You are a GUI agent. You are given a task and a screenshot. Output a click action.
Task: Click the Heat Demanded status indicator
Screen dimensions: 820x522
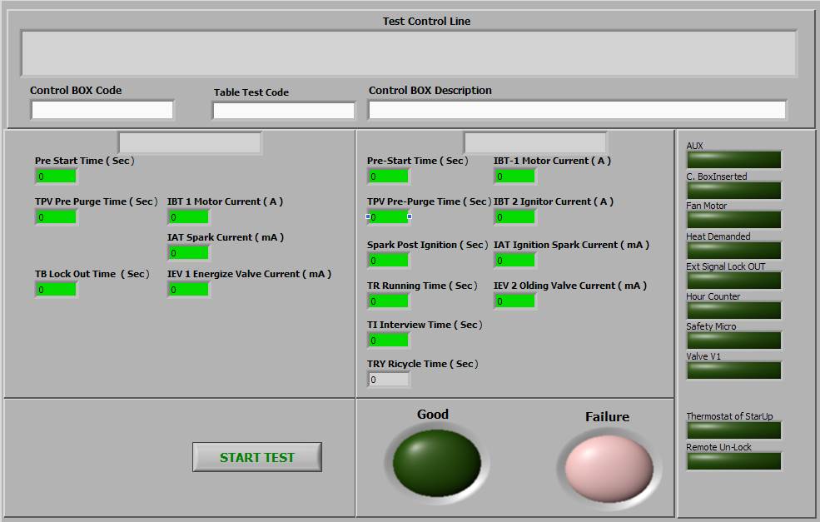point(733,251)
